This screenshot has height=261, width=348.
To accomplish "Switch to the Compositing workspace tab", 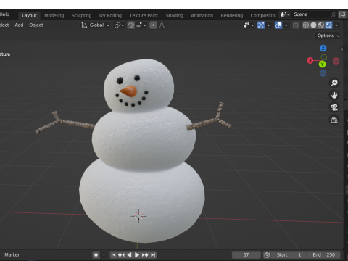I will pyautogui.click(x=263, y=15).
